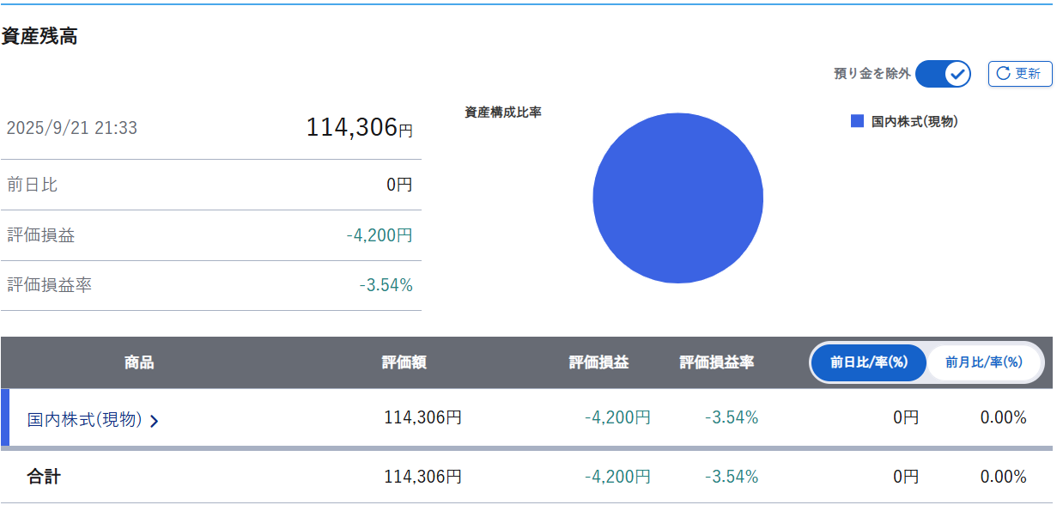
Task: Click the 国内株式(現物) legend label
Action: pyautogui.click(x=914, y=122)
